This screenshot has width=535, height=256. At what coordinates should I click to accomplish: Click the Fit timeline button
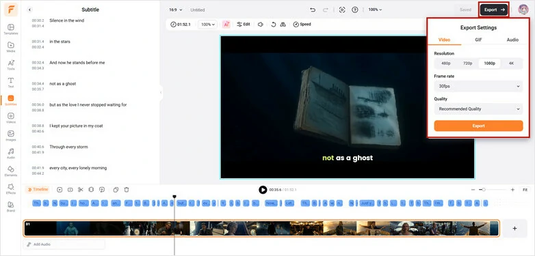click(x=525, y=190)
